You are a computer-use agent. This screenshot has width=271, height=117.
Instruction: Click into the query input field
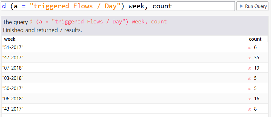(118, 6)
